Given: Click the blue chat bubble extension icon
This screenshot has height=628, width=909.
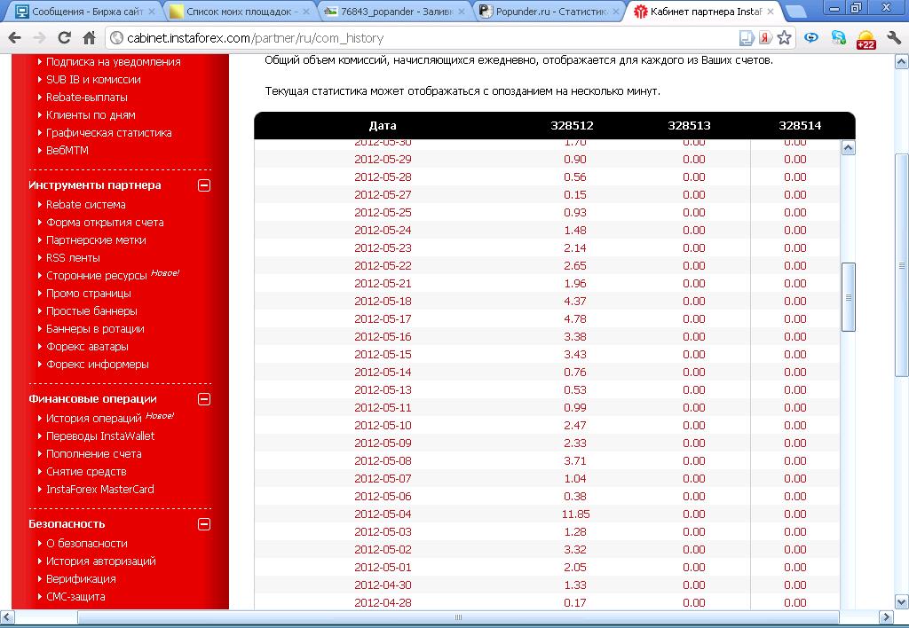Looking at the screenshot, I should click(811, 37).
